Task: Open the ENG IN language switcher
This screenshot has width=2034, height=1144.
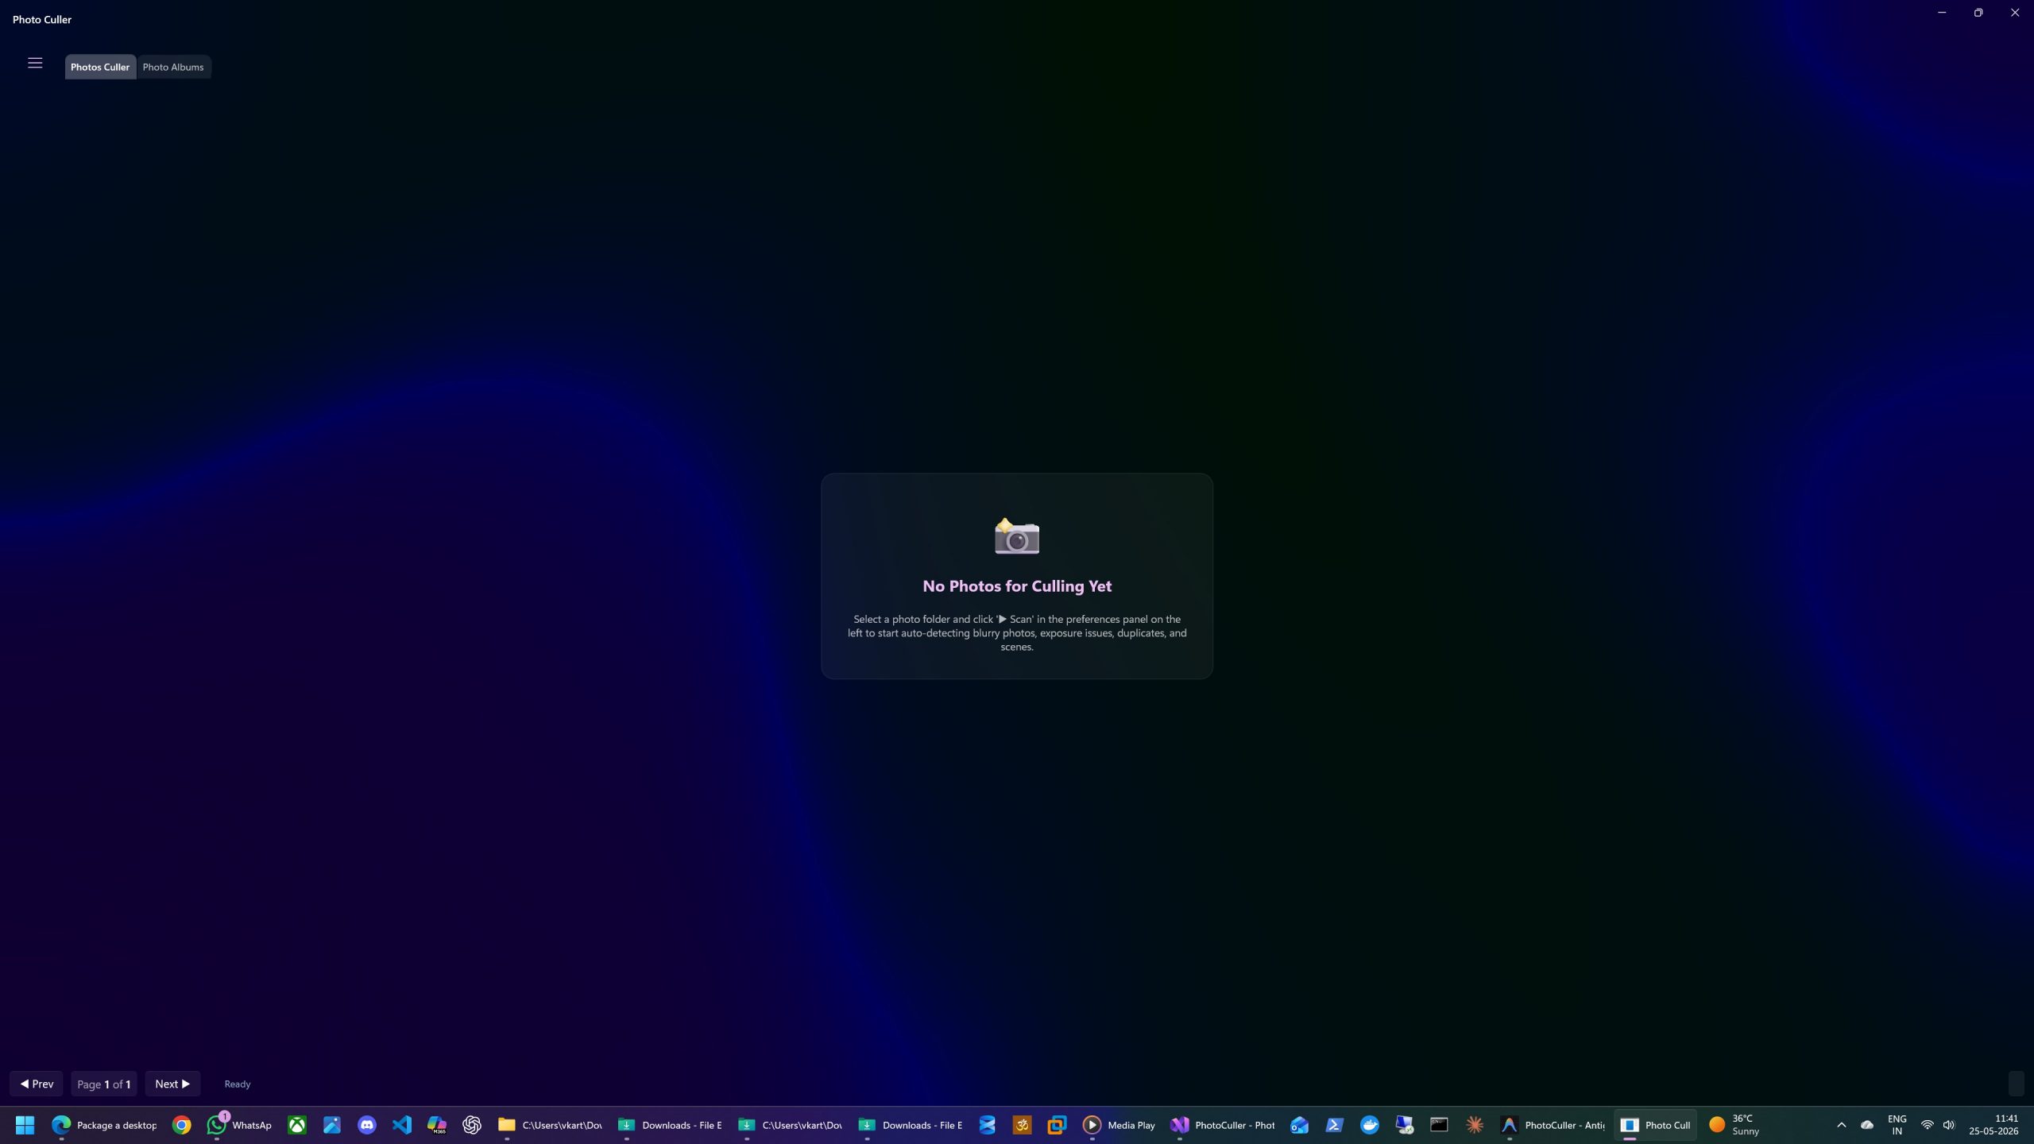Action: pos(1897,1125)
